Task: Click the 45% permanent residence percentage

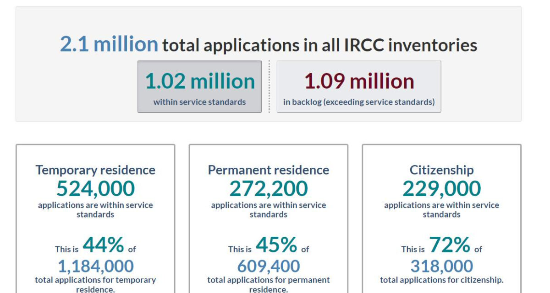Action: click(x=276, y=245)
